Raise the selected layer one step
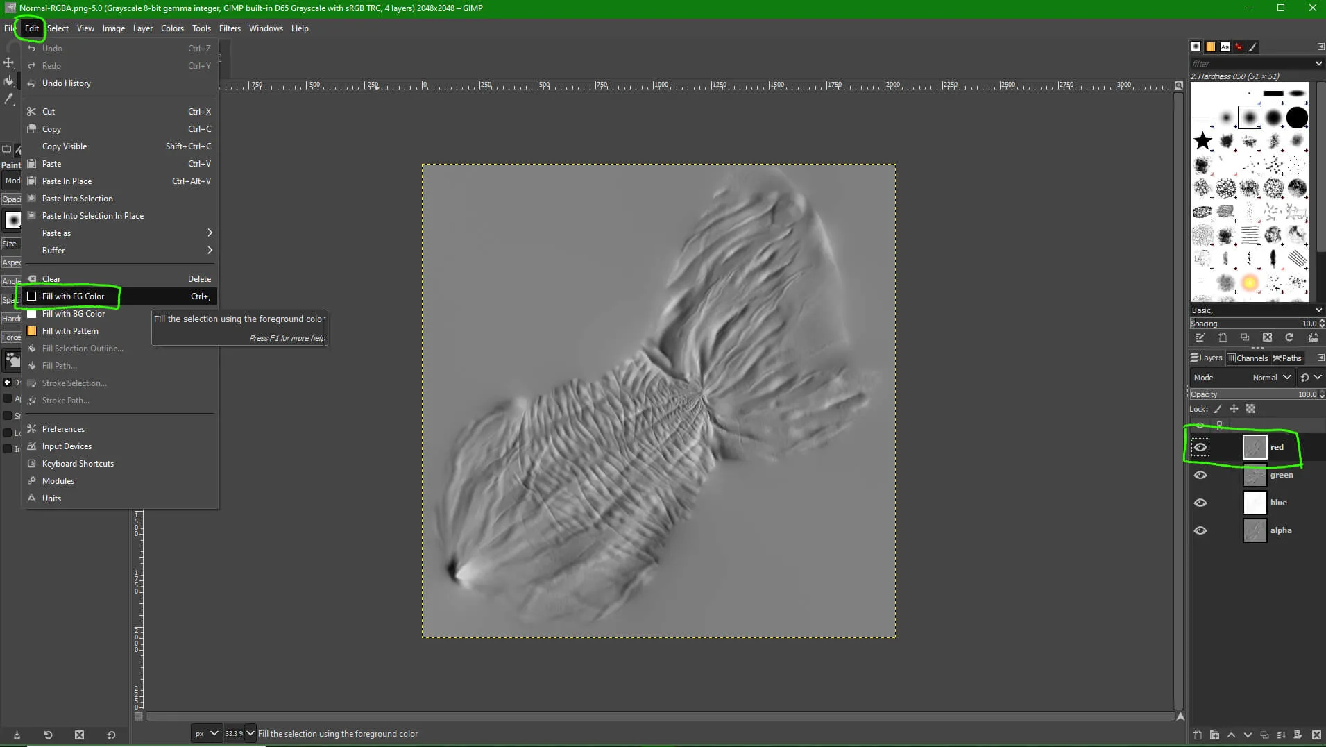Image resolution: width=1326 pixels, height=747 pixels. click(x=1231, y=735)
